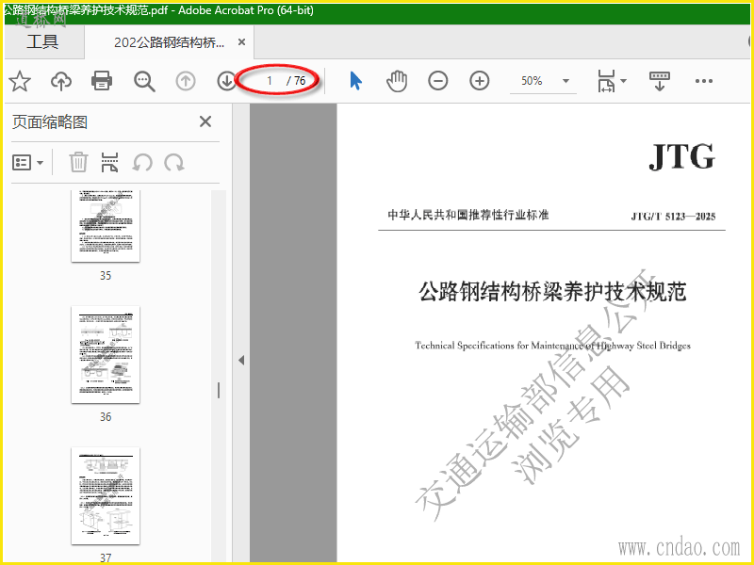Rotate page clockwise
The width and height of the screenshot is (754, 565).
coord(174,163)
